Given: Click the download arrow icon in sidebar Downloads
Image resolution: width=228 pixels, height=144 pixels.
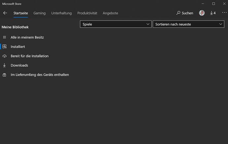Looking at the screenshot, I should point(4,65).
